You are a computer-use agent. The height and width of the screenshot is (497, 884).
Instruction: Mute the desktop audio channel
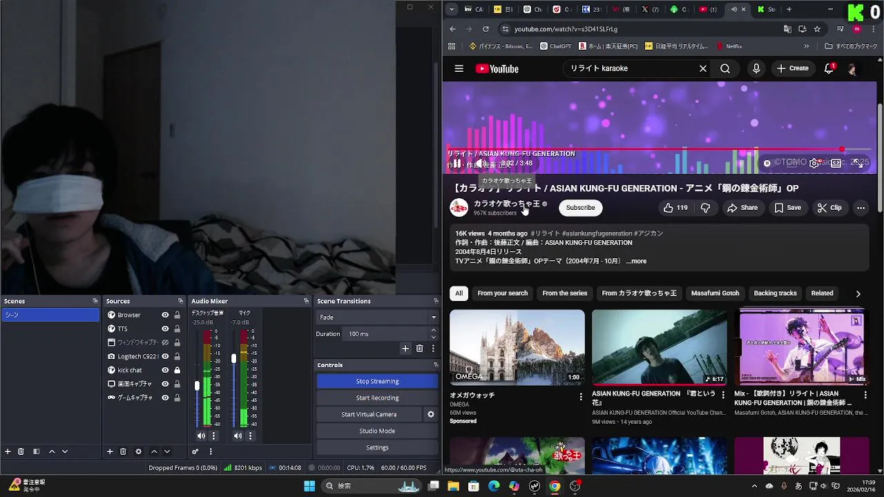click(x=201, y=436)
